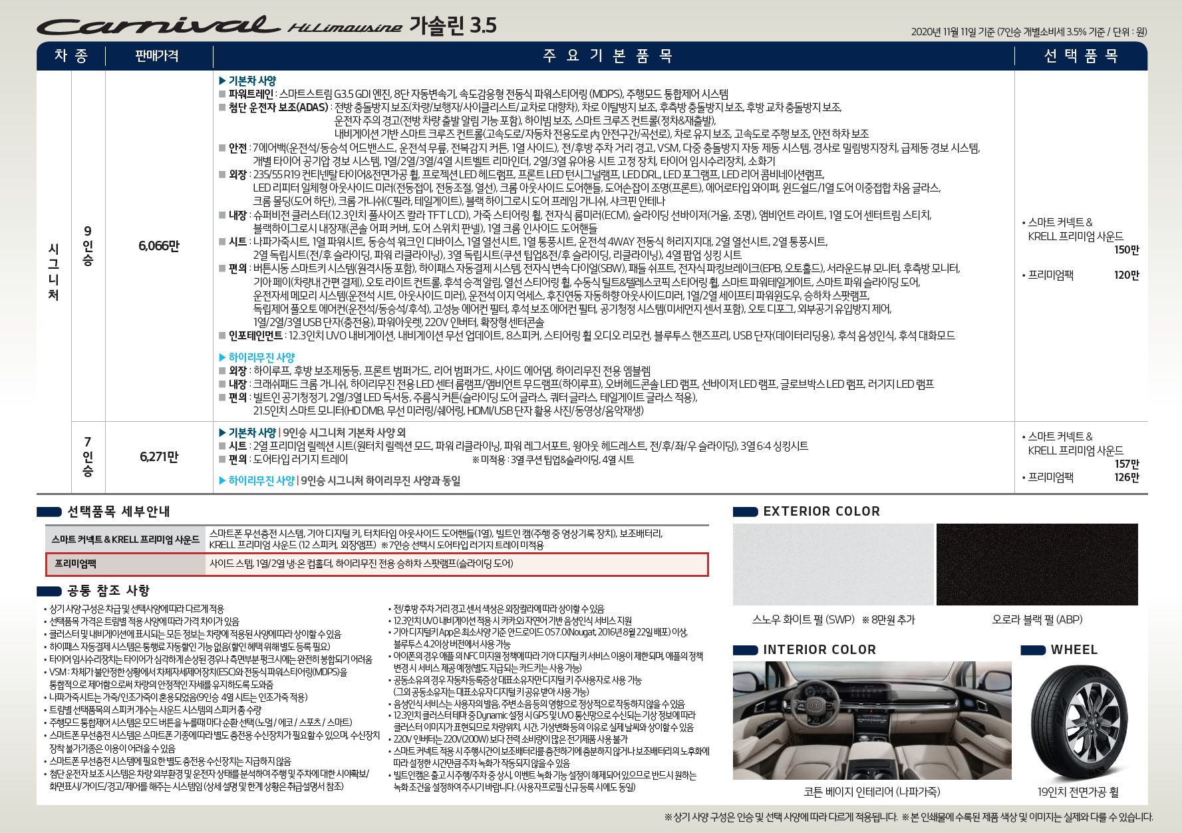Viewport: 1182px width, 833px height.
Task: Select the 판매가격 column header
Action: pos(157,56)
